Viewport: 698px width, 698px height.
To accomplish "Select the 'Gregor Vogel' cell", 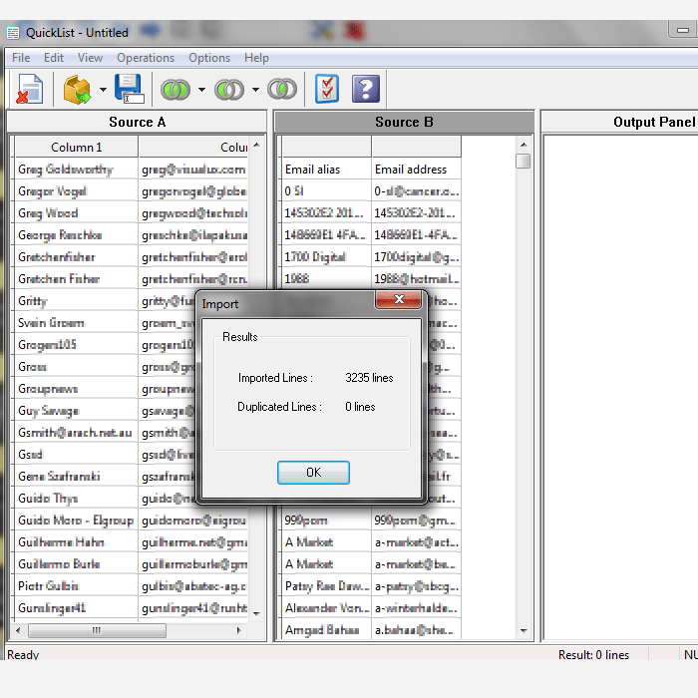I will 76,191.
